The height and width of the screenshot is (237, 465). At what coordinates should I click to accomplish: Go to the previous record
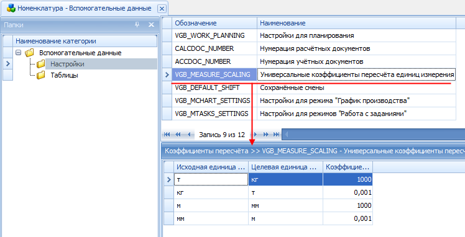188,135
